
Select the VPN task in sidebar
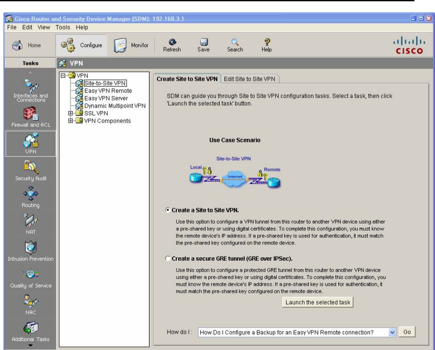30,144
